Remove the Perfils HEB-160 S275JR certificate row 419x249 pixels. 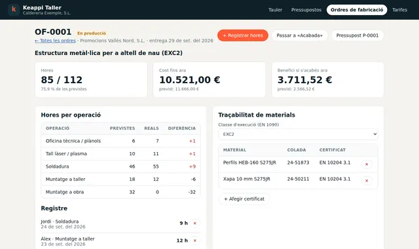tap(367, 164)
